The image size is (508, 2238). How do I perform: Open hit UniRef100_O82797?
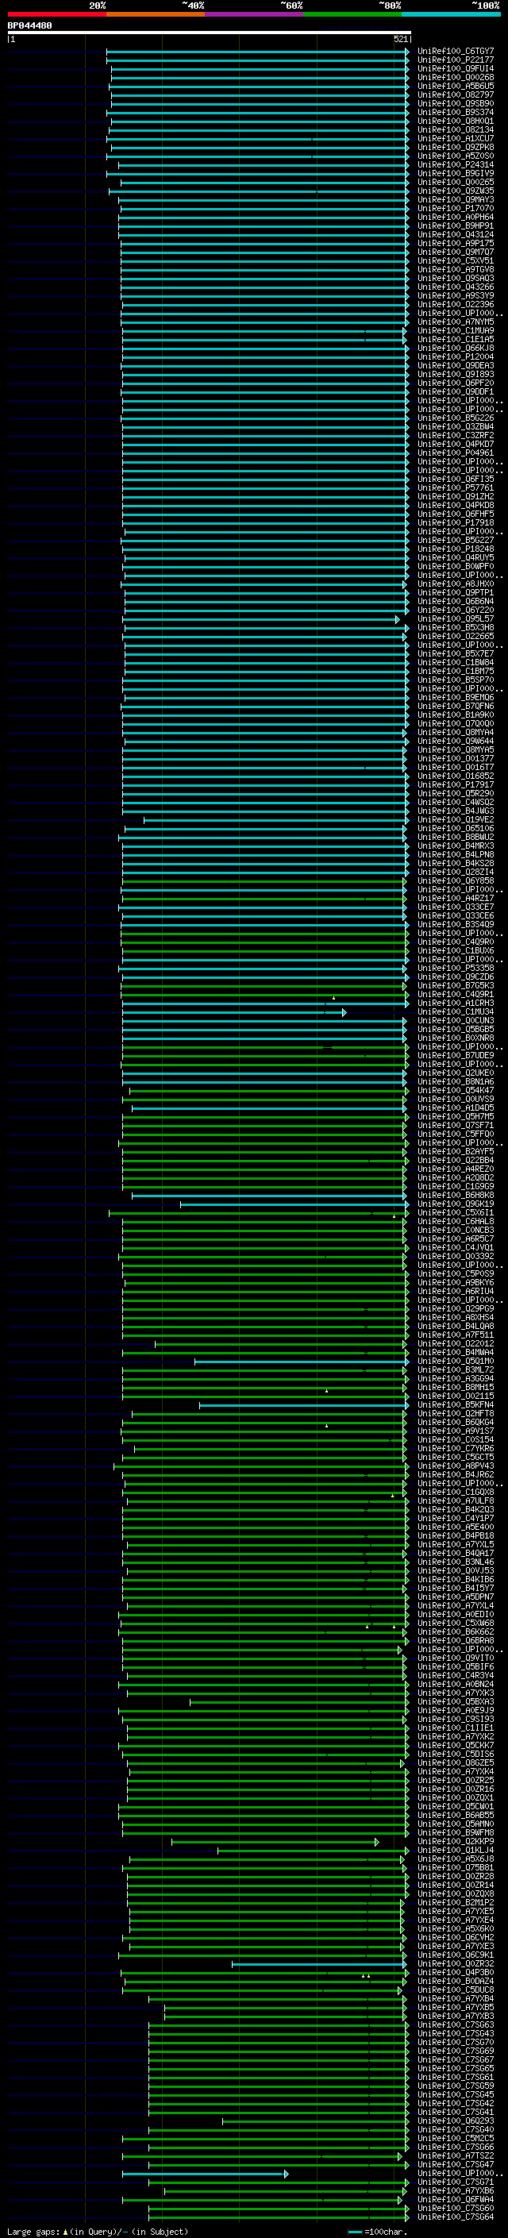click(x=456, y=94)
